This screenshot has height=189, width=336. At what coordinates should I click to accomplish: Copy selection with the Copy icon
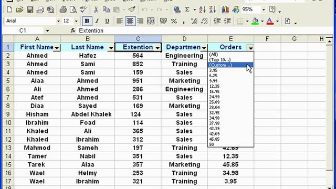(x=106, y=9)
